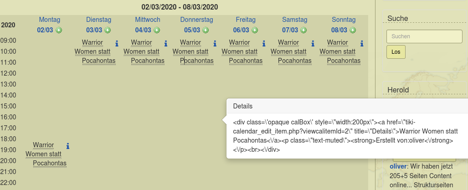
Task: Click info icon on Monday evening event
Action: (x=68, y=146)
